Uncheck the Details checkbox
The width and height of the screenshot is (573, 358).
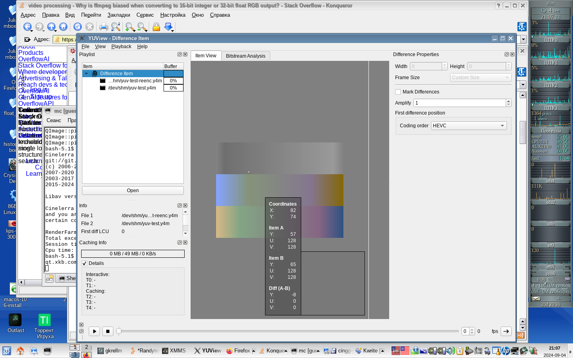(84, 263)
